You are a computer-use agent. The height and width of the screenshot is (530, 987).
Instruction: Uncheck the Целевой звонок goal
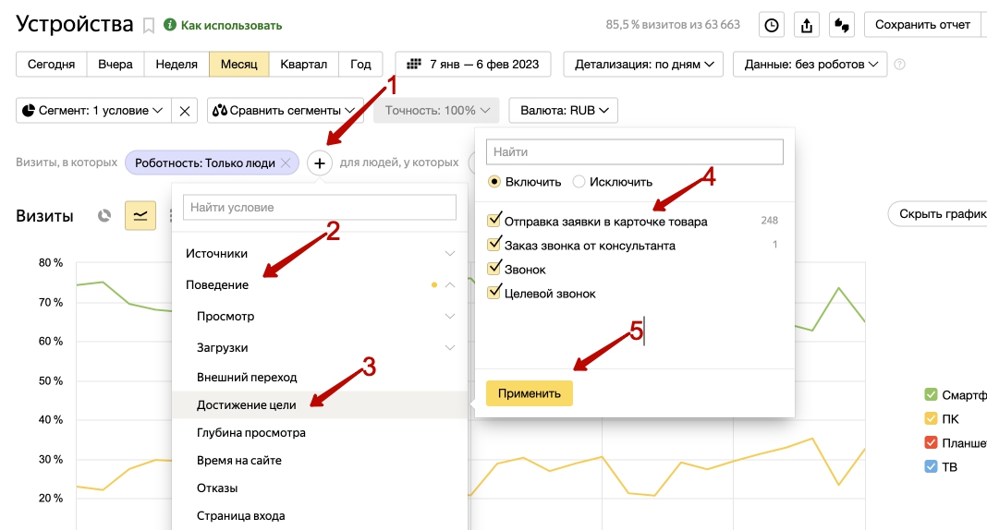[x=494, y=292]
